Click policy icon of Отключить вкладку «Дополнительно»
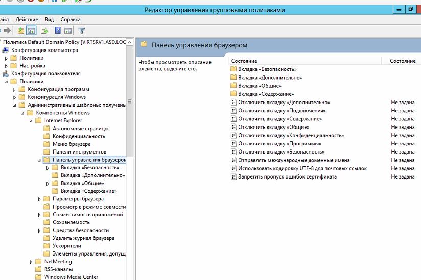 [233, 103]
